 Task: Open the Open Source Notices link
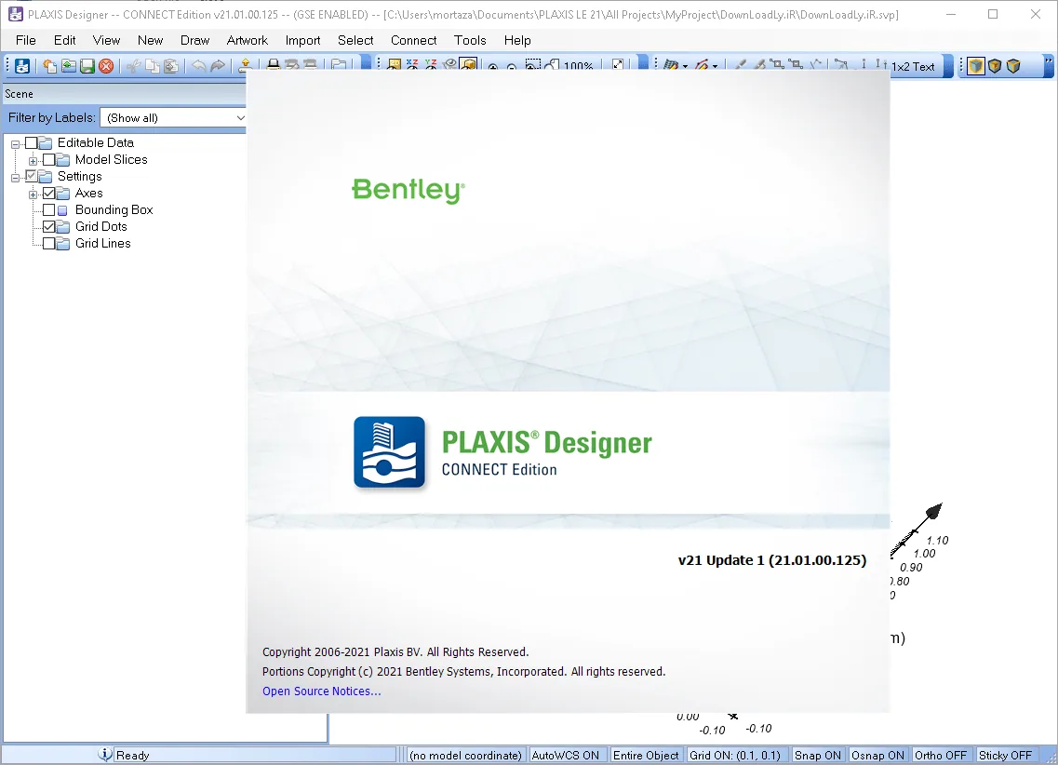[x=322, y=691]
